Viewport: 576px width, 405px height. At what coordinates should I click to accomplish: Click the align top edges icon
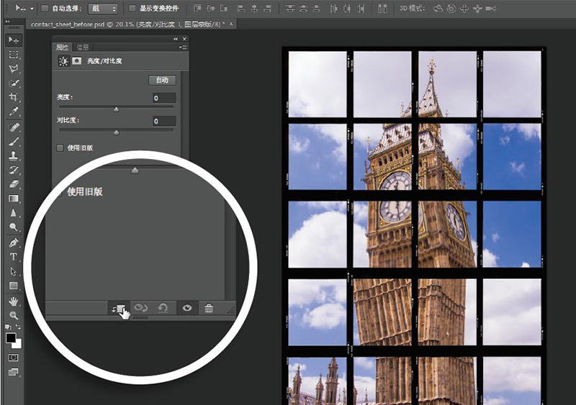pos(197,8)
